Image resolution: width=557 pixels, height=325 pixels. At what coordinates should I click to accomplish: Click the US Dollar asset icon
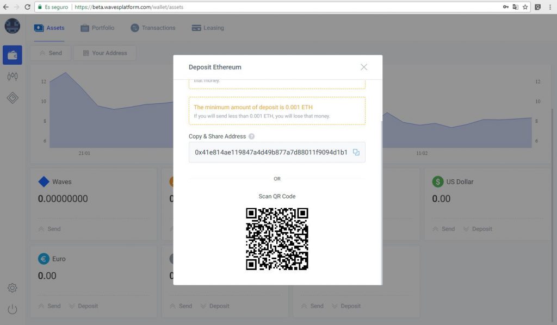point(438,182)
